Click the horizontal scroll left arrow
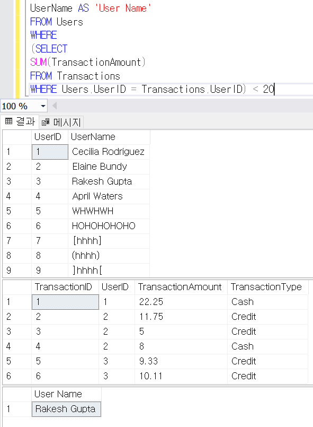This screenshot has height=427, width=313. pyautogui.click(x=55, y=106)
